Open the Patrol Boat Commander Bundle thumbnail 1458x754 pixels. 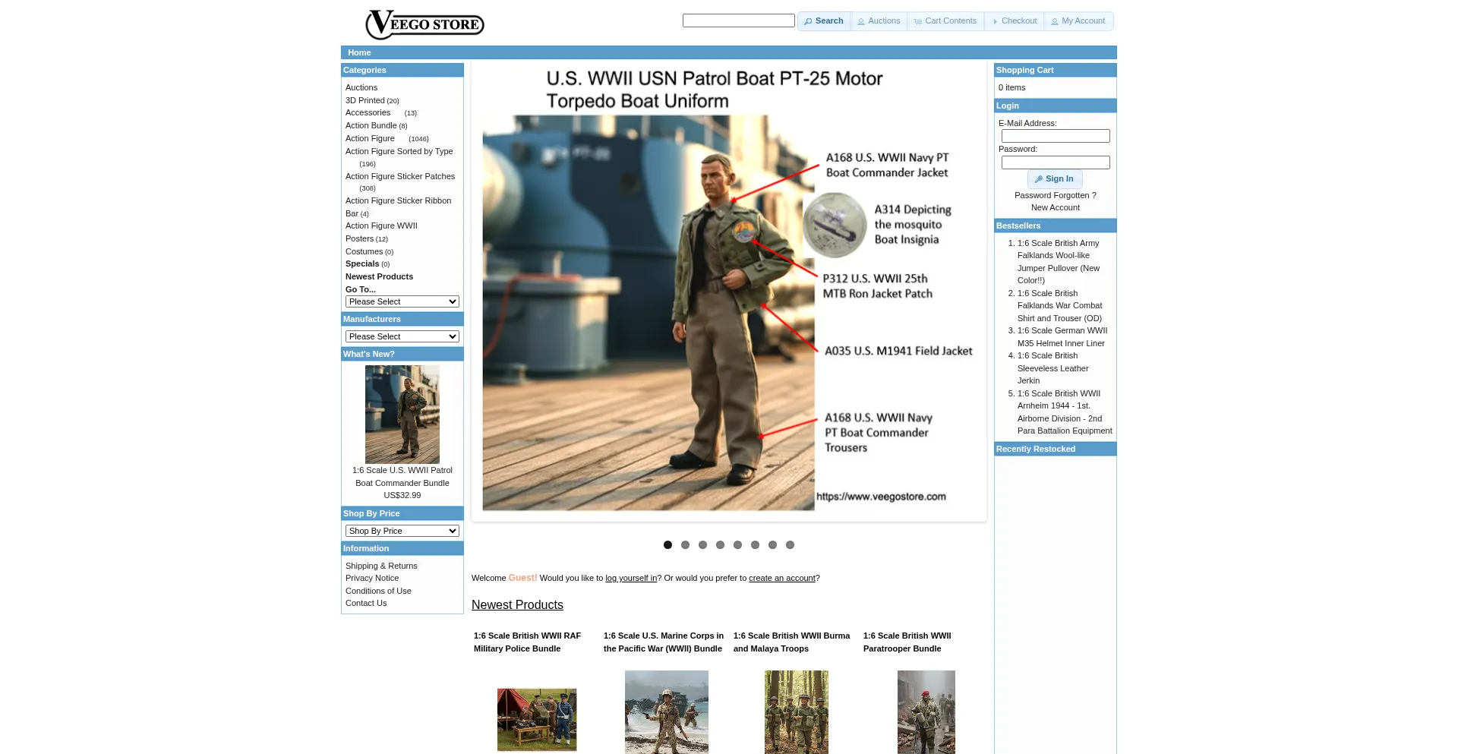[402, 415]
